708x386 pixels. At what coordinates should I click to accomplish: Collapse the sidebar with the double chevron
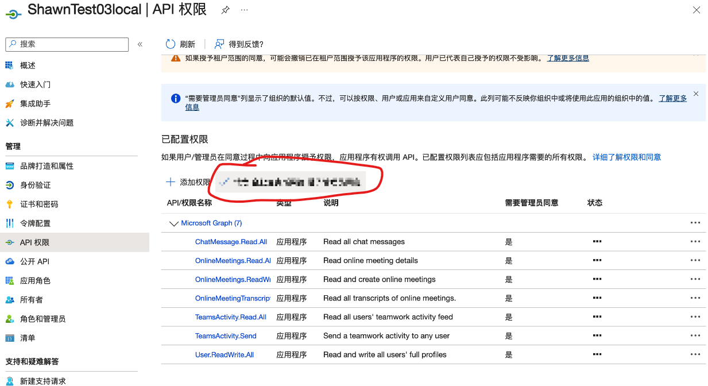[x=140, y=44]
